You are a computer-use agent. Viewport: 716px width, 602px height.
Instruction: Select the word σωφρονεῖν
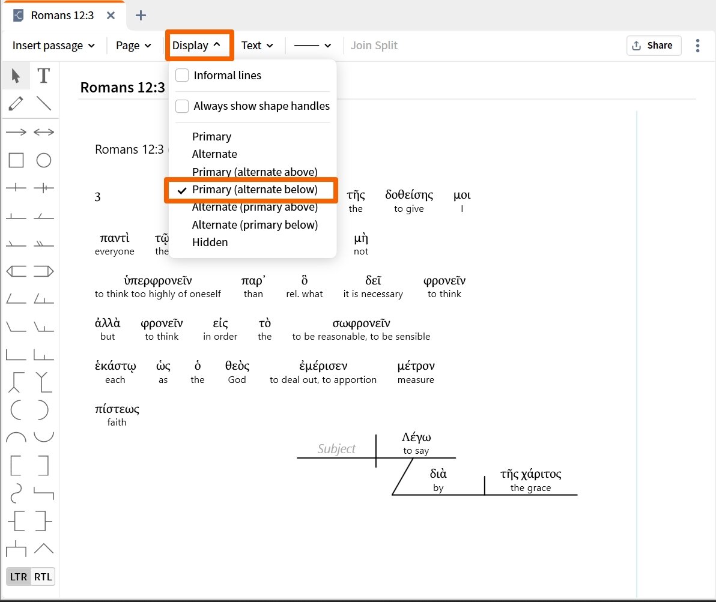[361, 323]
